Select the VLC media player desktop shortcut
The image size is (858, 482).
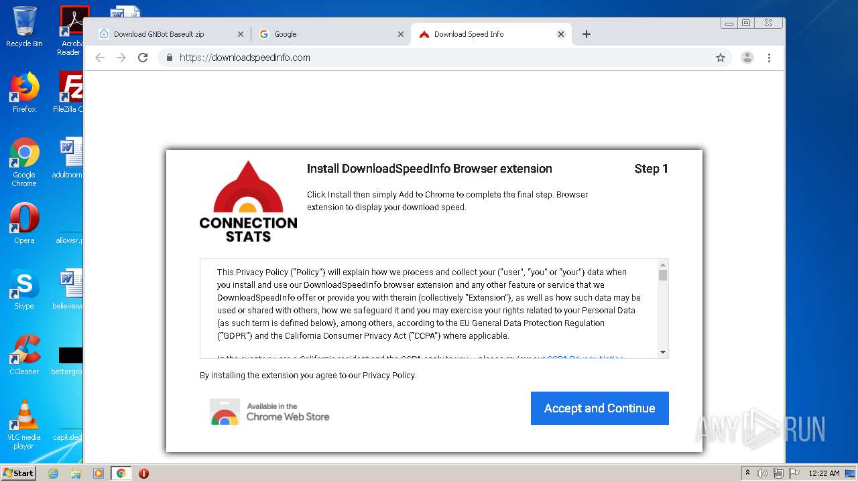pyautogui.click(x=24, y=424)
